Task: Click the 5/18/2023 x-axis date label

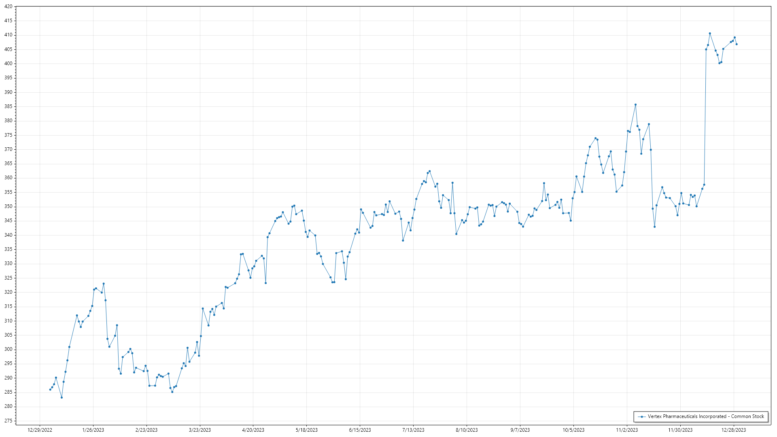Action: (306, 430)
